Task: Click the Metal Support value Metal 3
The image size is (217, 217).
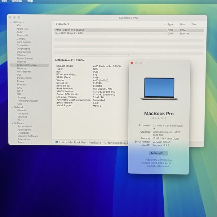Action: pyautogui.click(x=97, y=106)
